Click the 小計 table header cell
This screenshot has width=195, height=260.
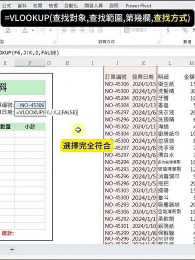[30, 126]
